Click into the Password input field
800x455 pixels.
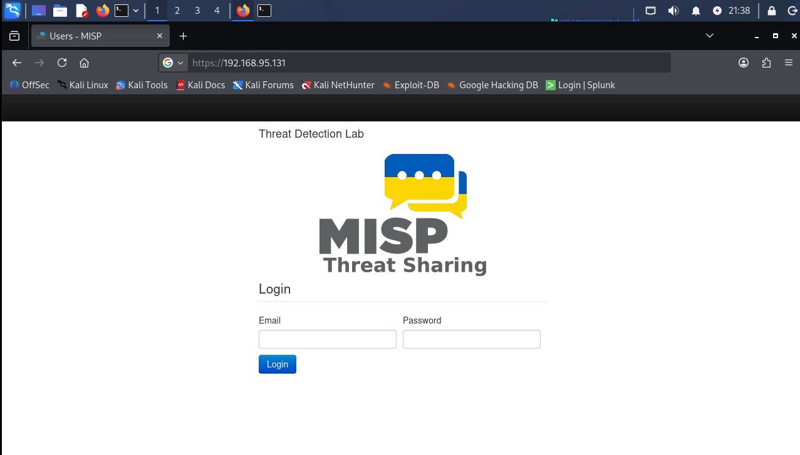(x=472, y=339)
